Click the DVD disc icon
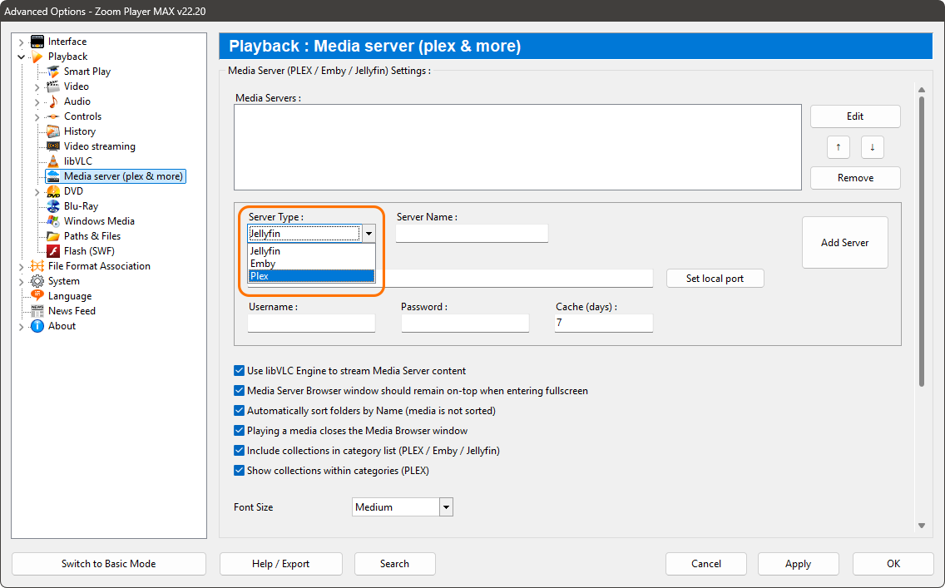Viewport: 945px width, 588px height. click(54, 190)
